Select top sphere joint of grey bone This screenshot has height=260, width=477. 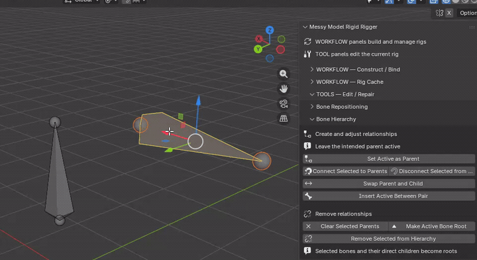pos(55,122)
